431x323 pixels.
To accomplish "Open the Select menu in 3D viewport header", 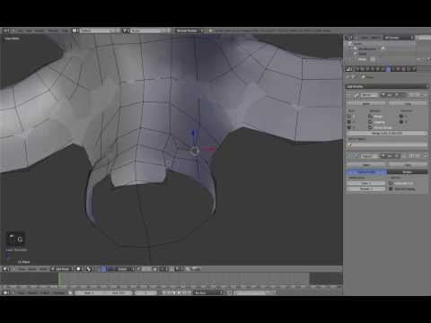I will [32, 269].
